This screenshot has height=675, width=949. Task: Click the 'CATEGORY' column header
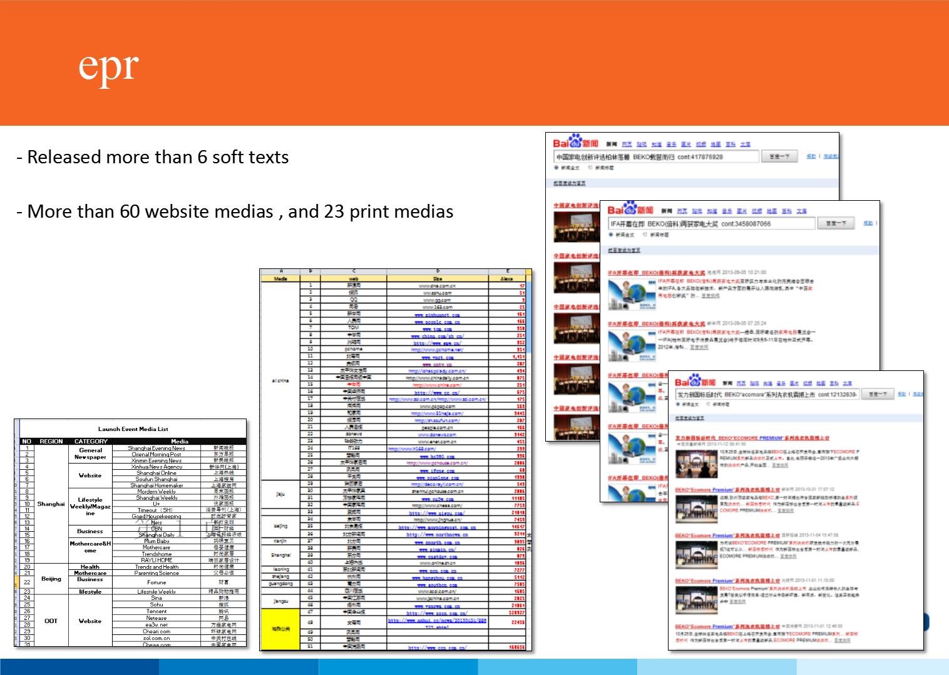[x=90, y=441]
